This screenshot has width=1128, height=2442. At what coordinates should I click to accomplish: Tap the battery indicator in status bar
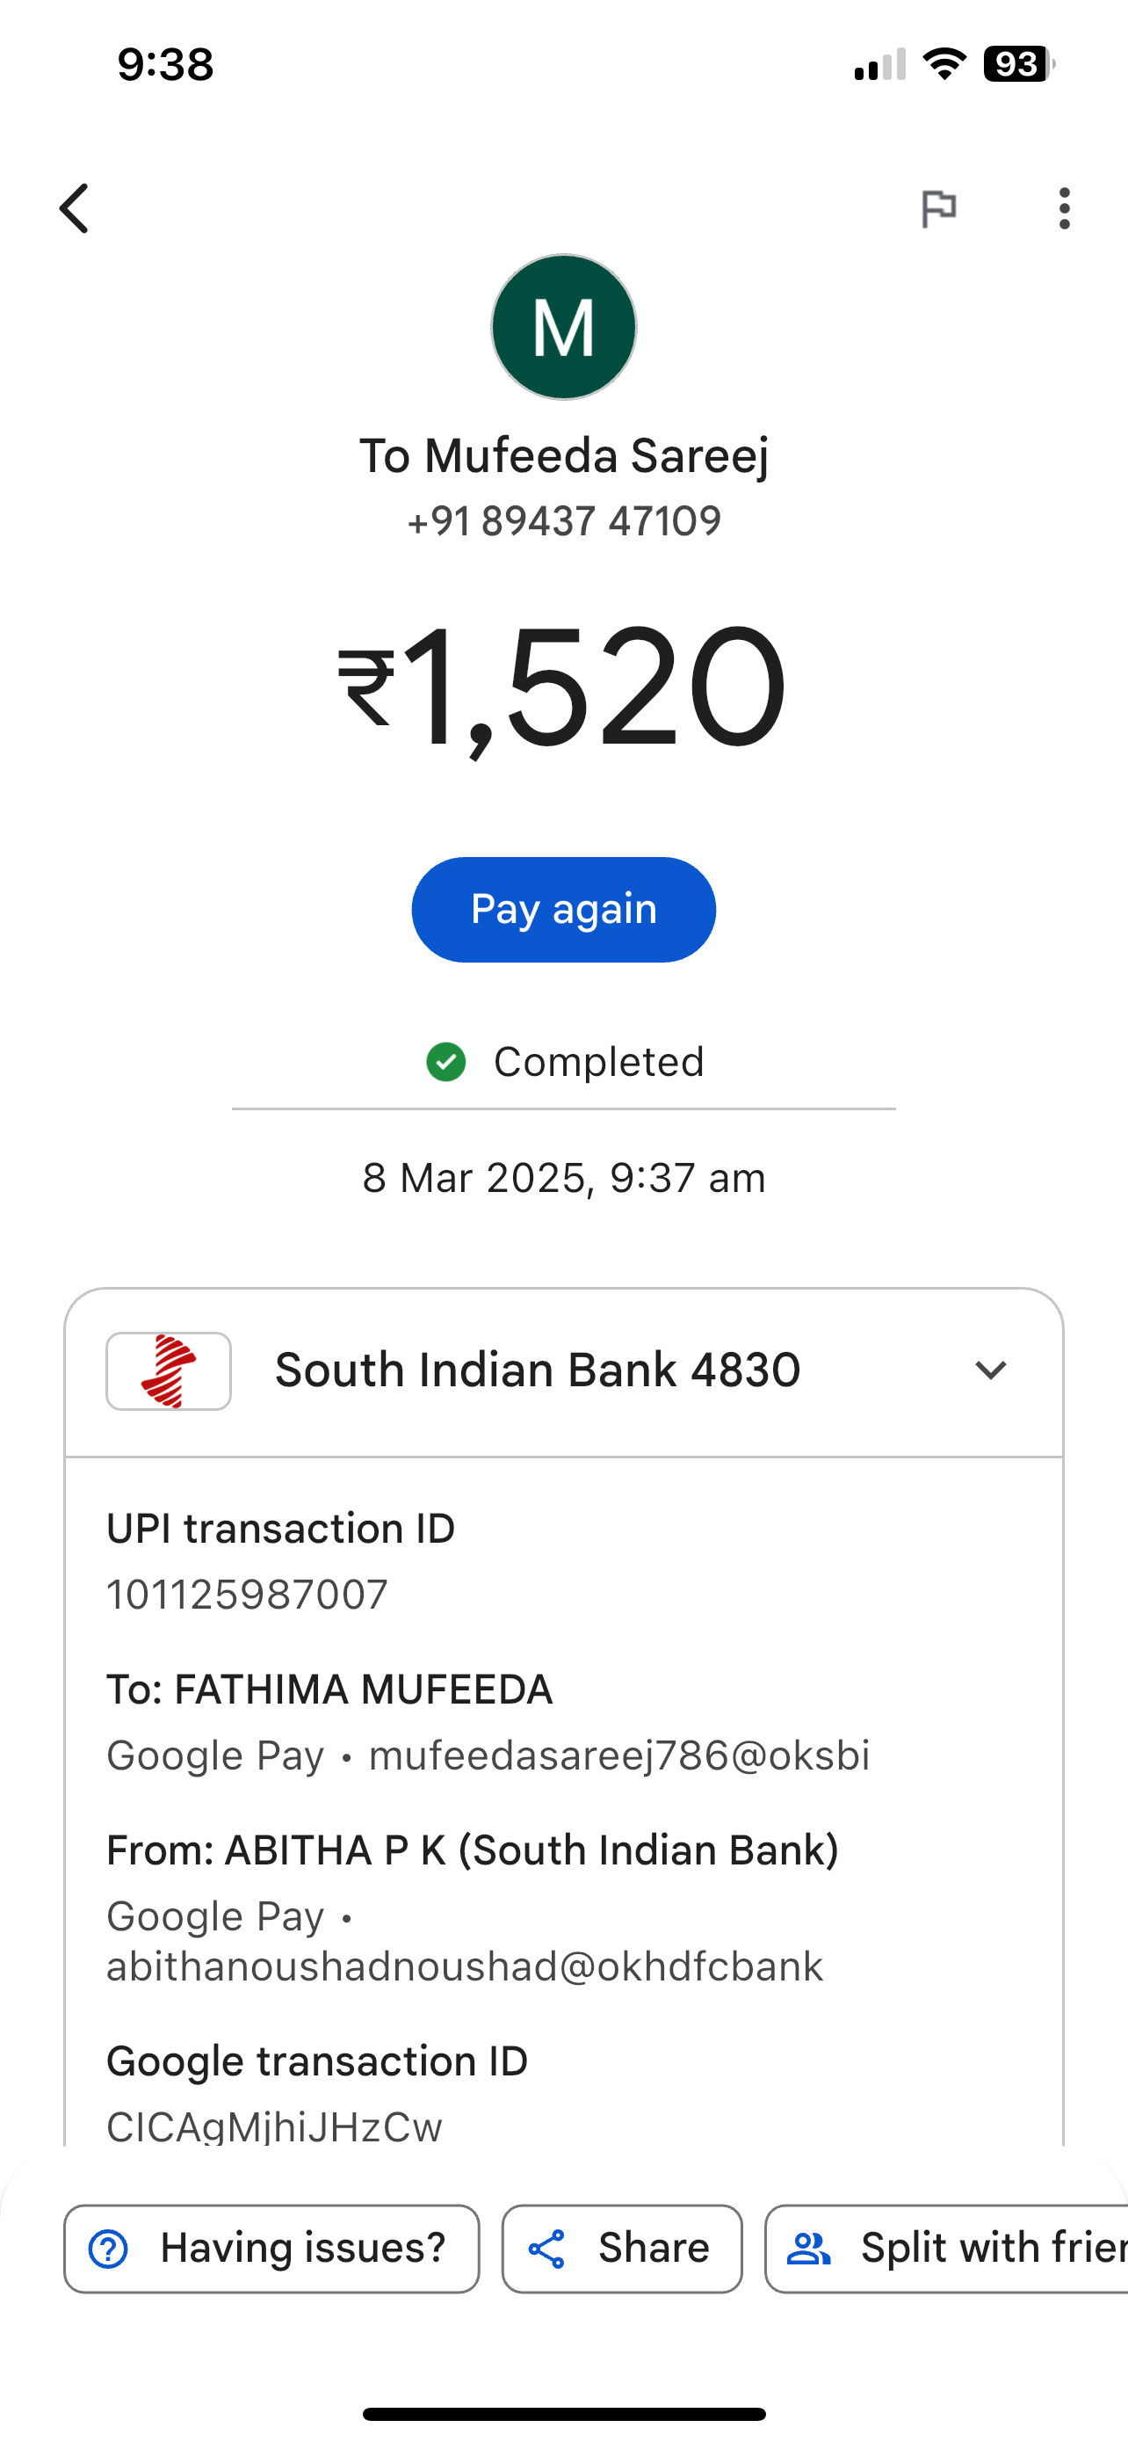(1018, 64)
